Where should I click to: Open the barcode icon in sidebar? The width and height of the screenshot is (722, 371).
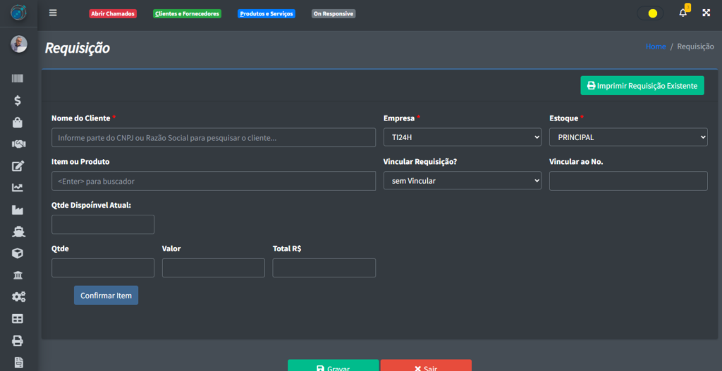[x=18, y=79]
